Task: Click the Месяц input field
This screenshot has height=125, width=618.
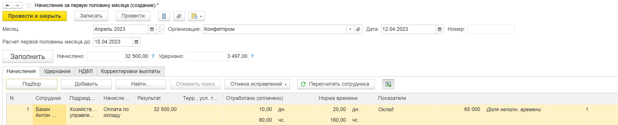Action: click(x=121, y=29)
